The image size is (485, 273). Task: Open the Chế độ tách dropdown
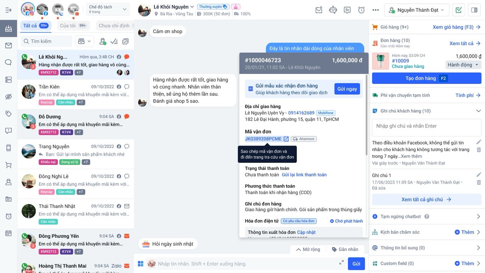108,9
